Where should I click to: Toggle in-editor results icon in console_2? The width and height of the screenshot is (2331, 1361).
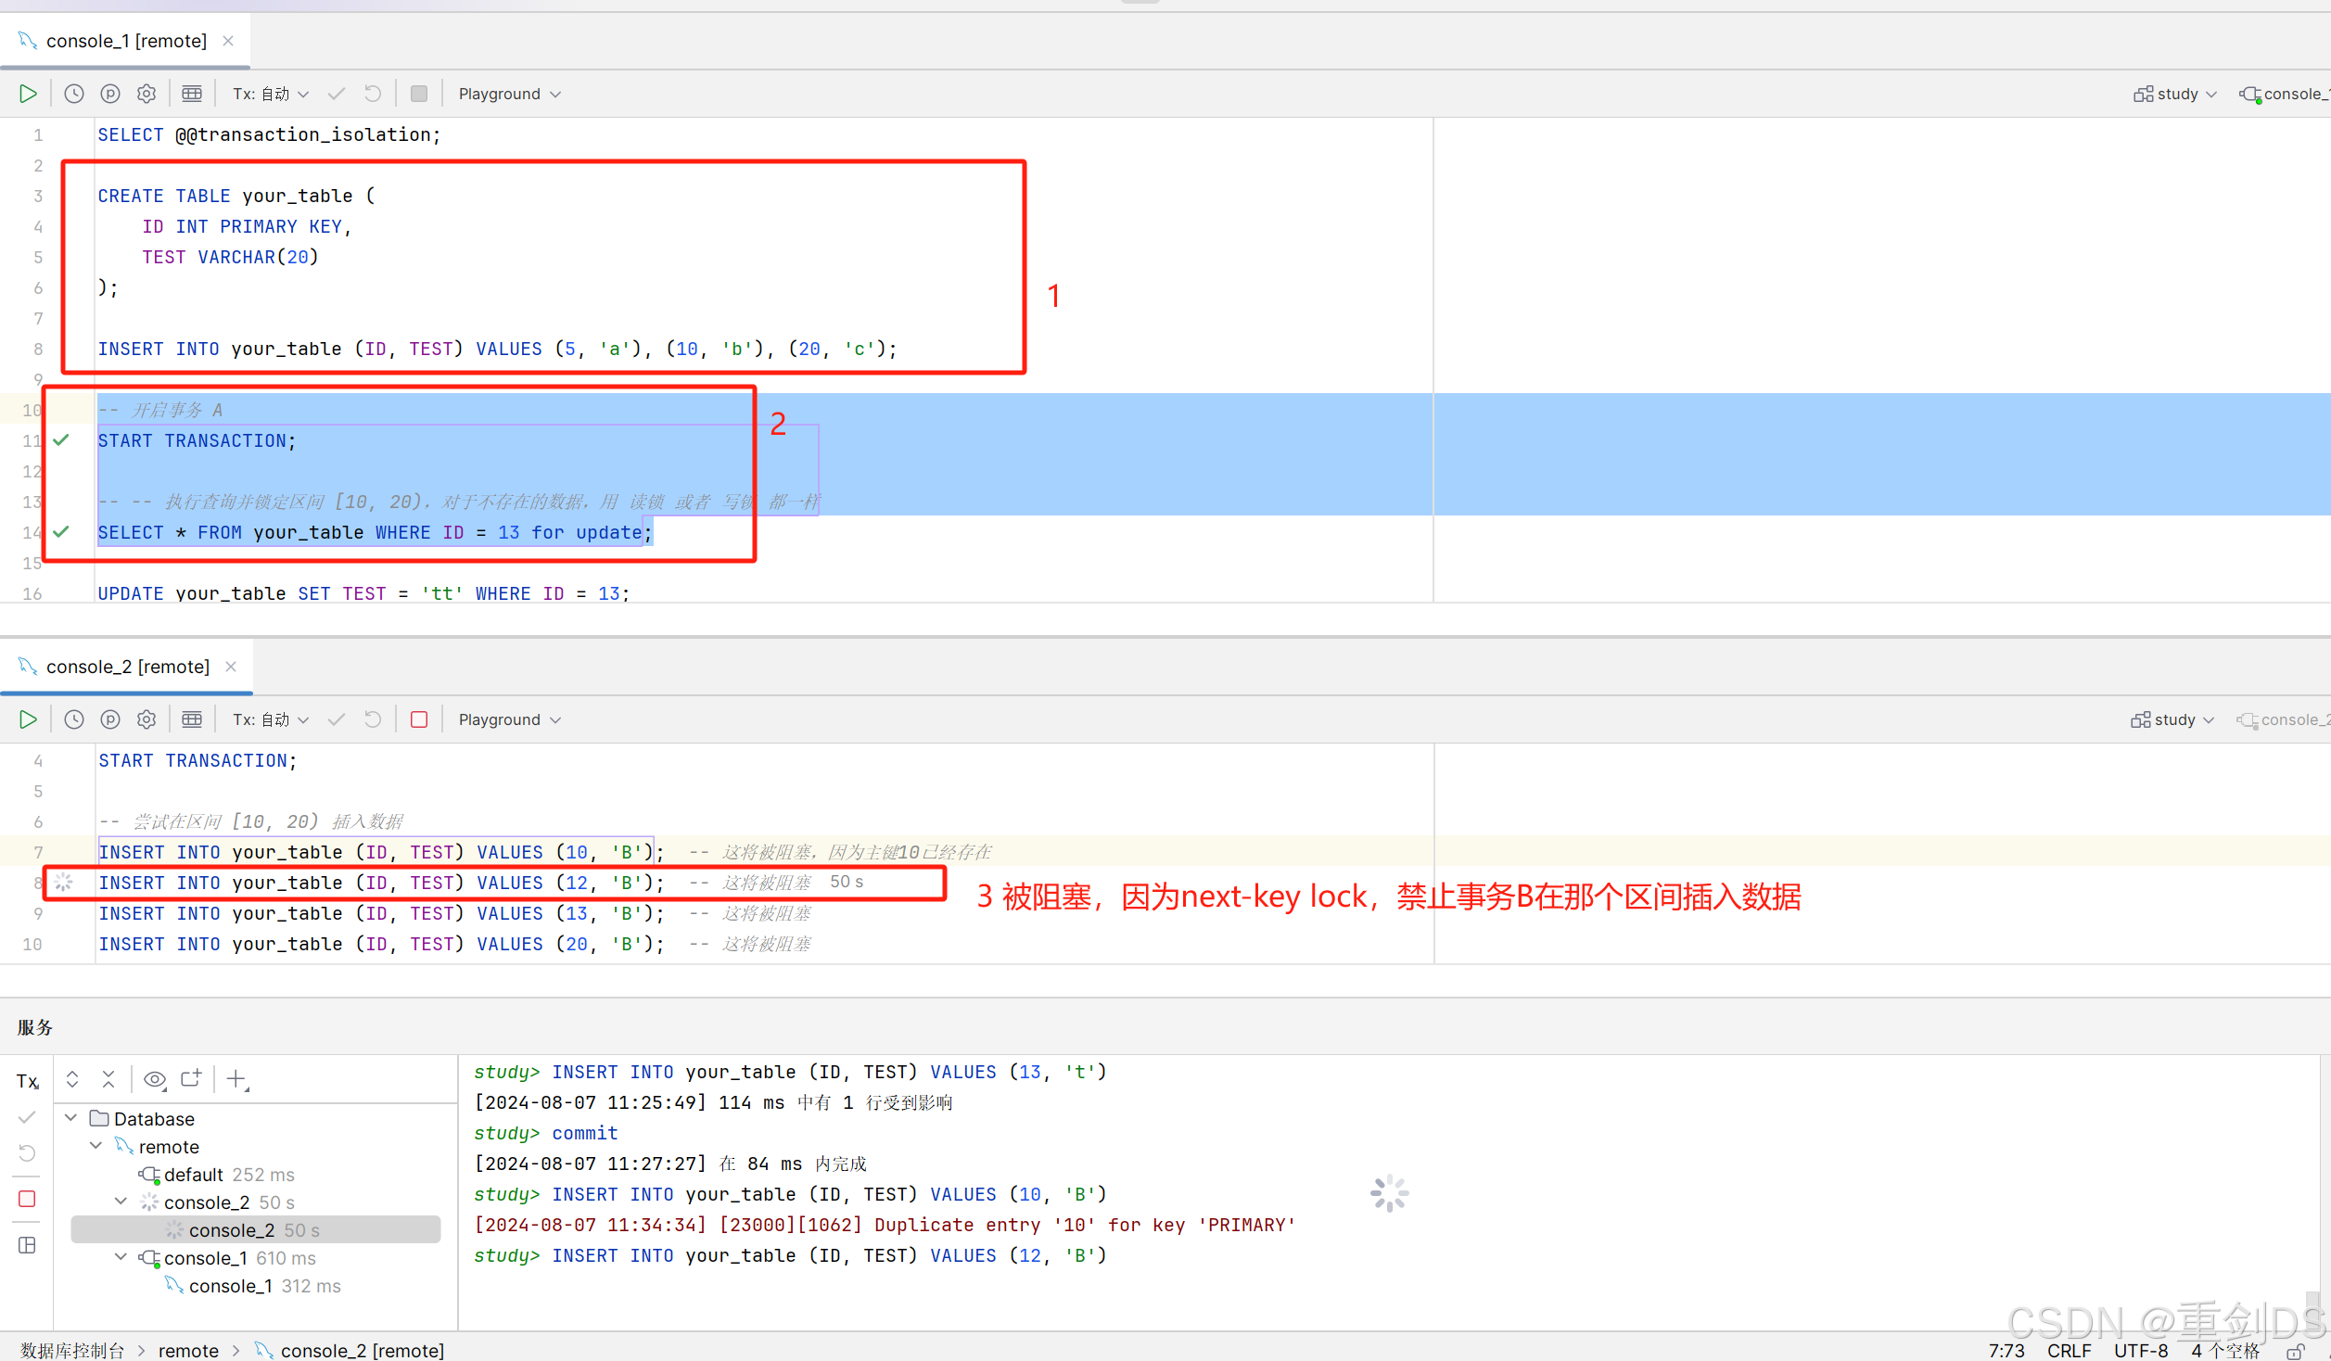pos(192,719)
